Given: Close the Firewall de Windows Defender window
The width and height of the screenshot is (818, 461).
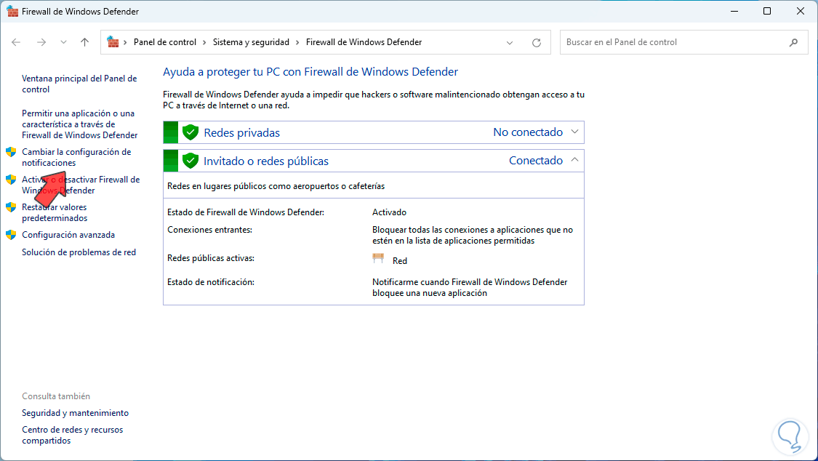Looking at the screenshot, I should (801, 11).
